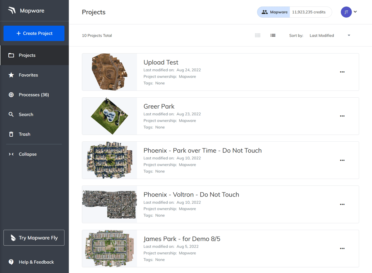The height and width of the screenshot is (273, 372).
Task: Switch to list view of projects
Action: (273, 35)
